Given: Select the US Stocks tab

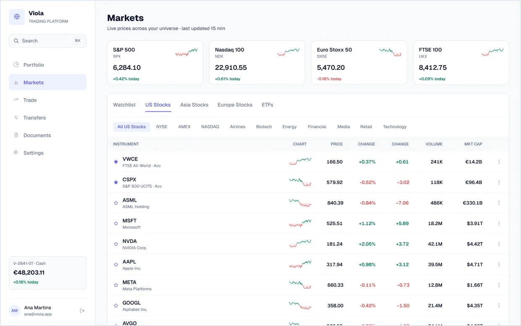Looking at the screenshot, I should coord(158,105).
